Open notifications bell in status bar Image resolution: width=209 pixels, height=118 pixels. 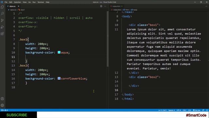[207, 110]
